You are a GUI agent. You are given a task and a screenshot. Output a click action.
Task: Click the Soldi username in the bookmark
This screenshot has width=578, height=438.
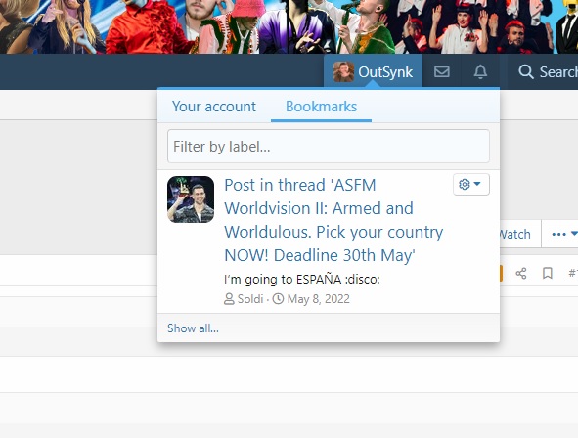point(250,299)
